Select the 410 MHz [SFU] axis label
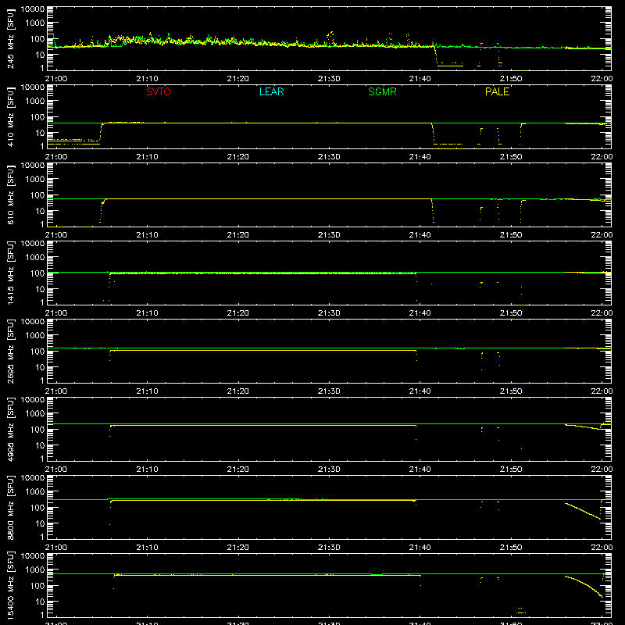Screen dimensions: 625x625 coord(11,117)
